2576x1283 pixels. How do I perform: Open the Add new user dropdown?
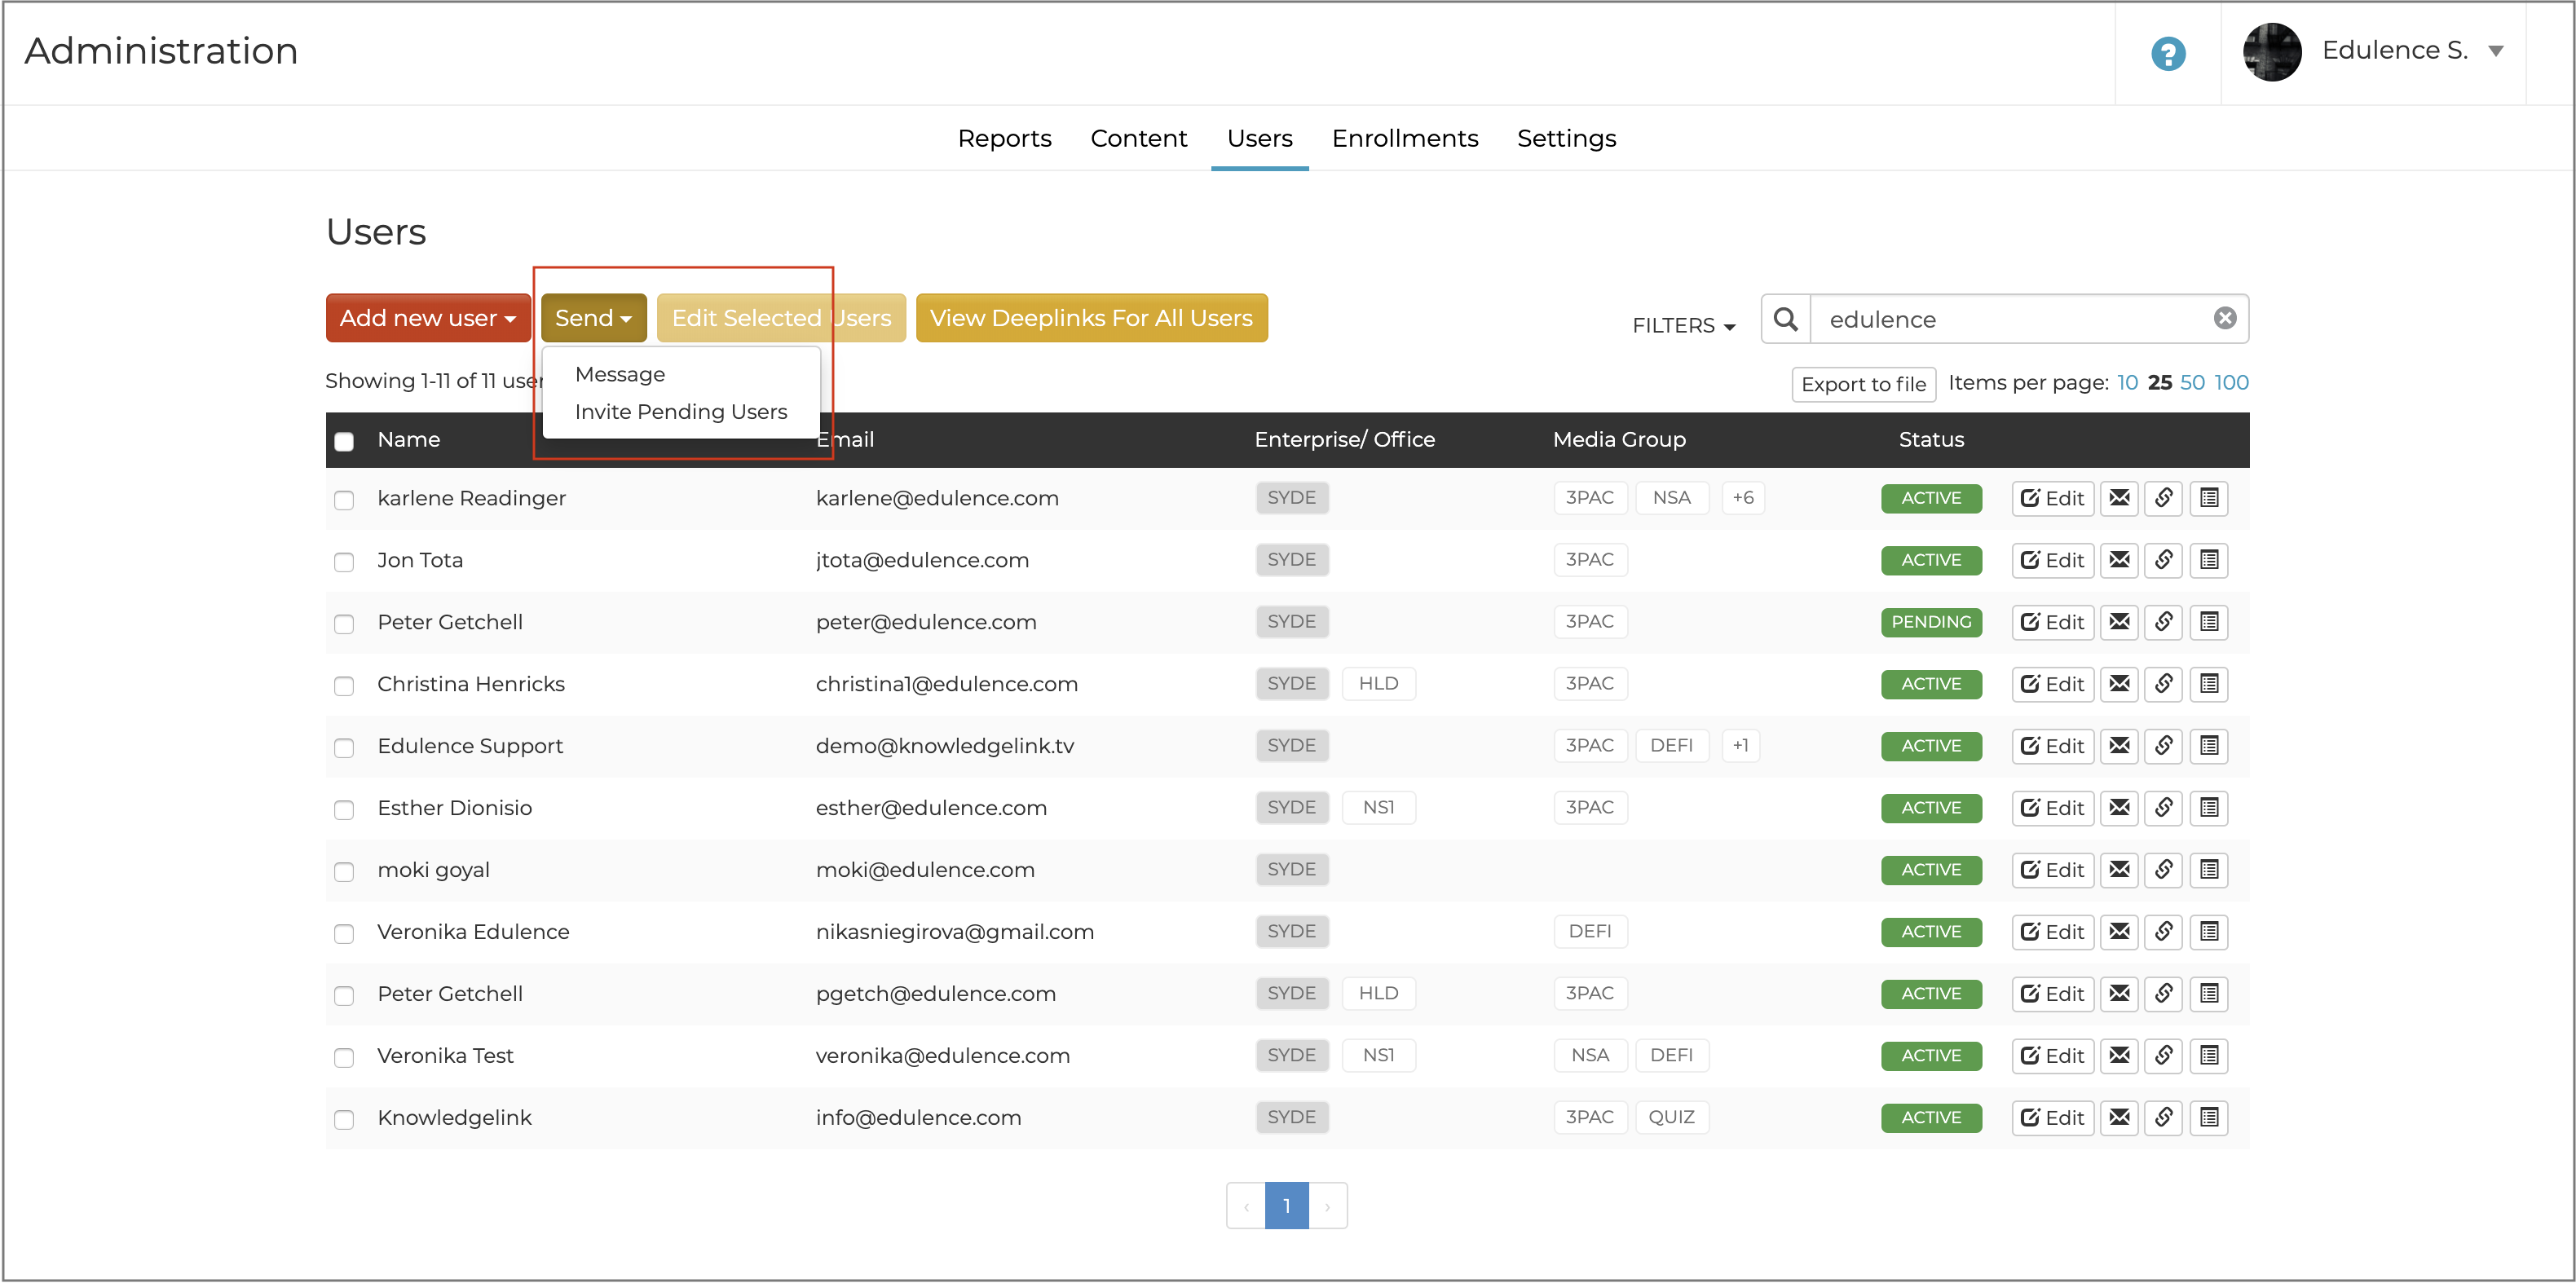point(428,318)
